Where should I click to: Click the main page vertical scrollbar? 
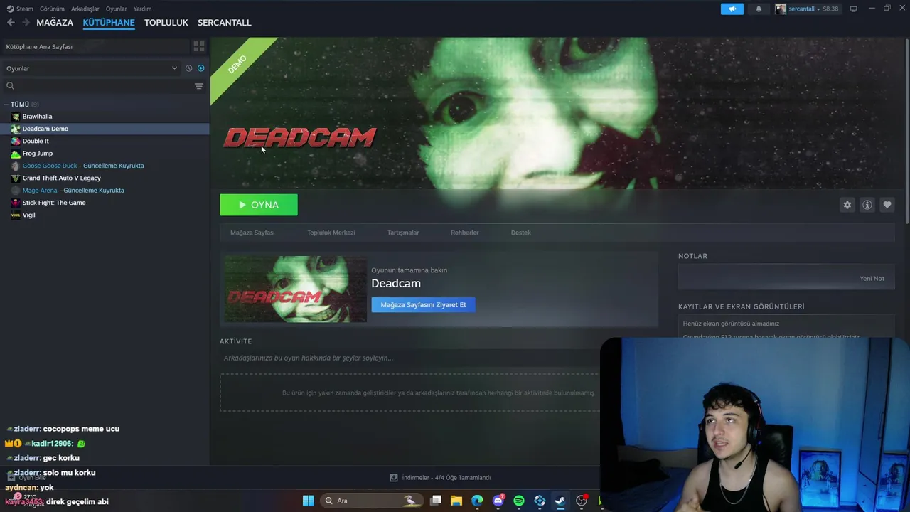[x=907, y=132]
